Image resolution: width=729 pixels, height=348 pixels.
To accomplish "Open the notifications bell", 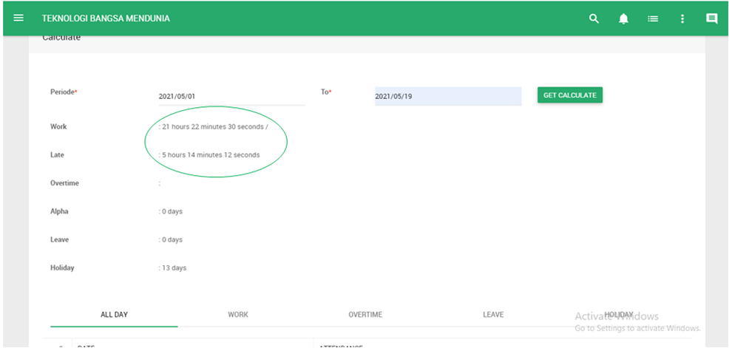I will click(x=623, y=18).
